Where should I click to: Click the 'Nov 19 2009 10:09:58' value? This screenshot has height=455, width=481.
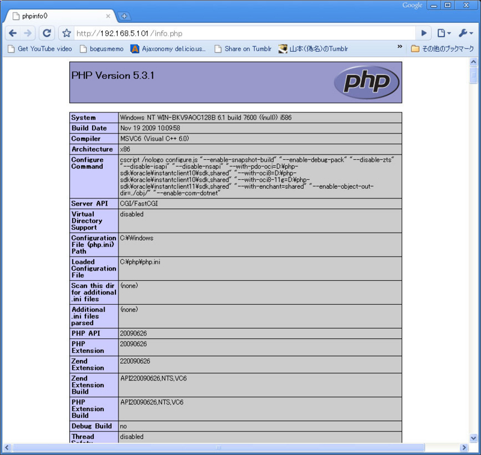point(150,128)
